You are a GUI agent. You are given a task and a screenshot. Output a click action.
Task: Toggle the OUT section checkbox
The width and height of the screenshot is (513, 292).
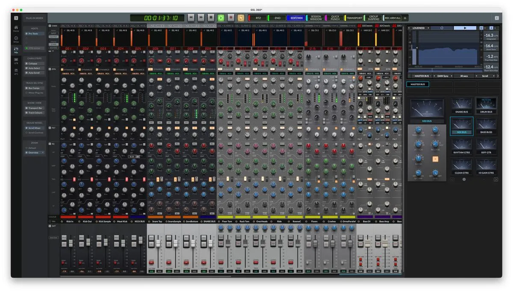(50, 225)
